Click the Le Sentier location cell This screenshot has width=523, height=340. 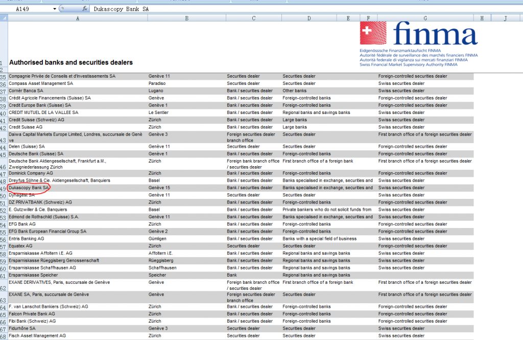[x=187, y=112]
